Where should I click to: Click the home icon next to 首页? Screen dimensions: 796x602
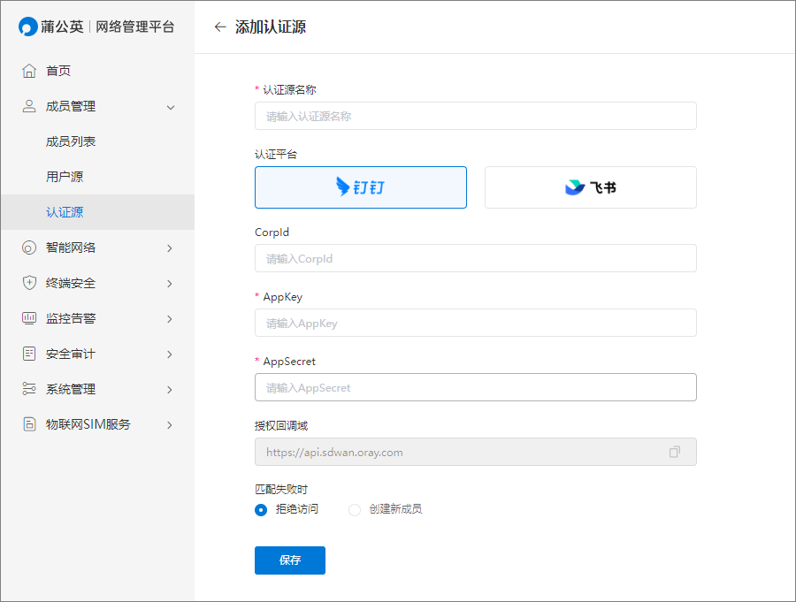click(x=29, y=71)
